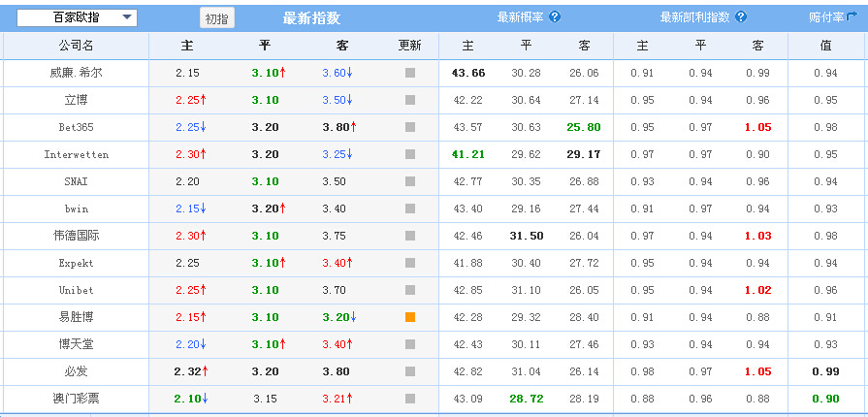Click gray update square for 威廉.希尔
Screen dimensions: 868x417
coord(410,73)
